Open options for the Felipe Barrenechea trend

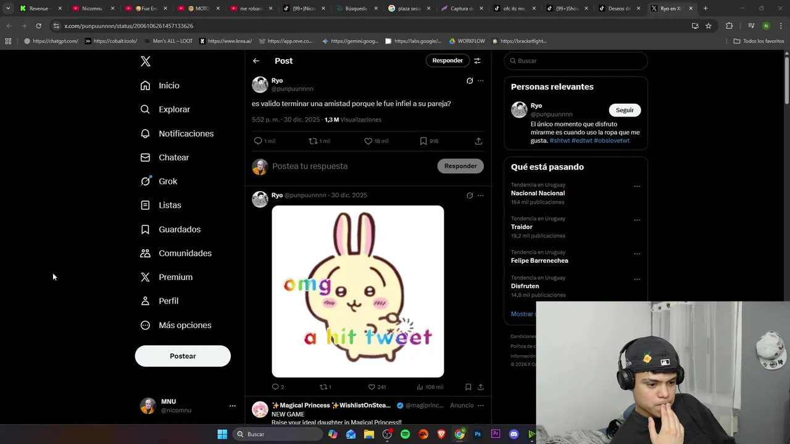[x=637, y=253]
